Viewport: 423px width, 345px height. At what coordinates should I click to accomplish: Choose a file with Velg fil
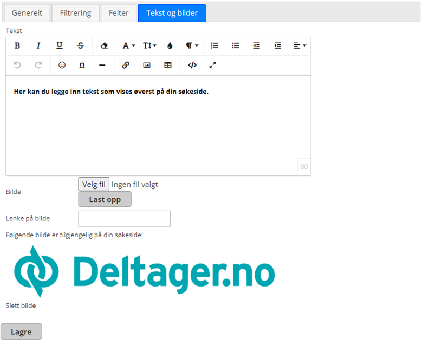94,184
